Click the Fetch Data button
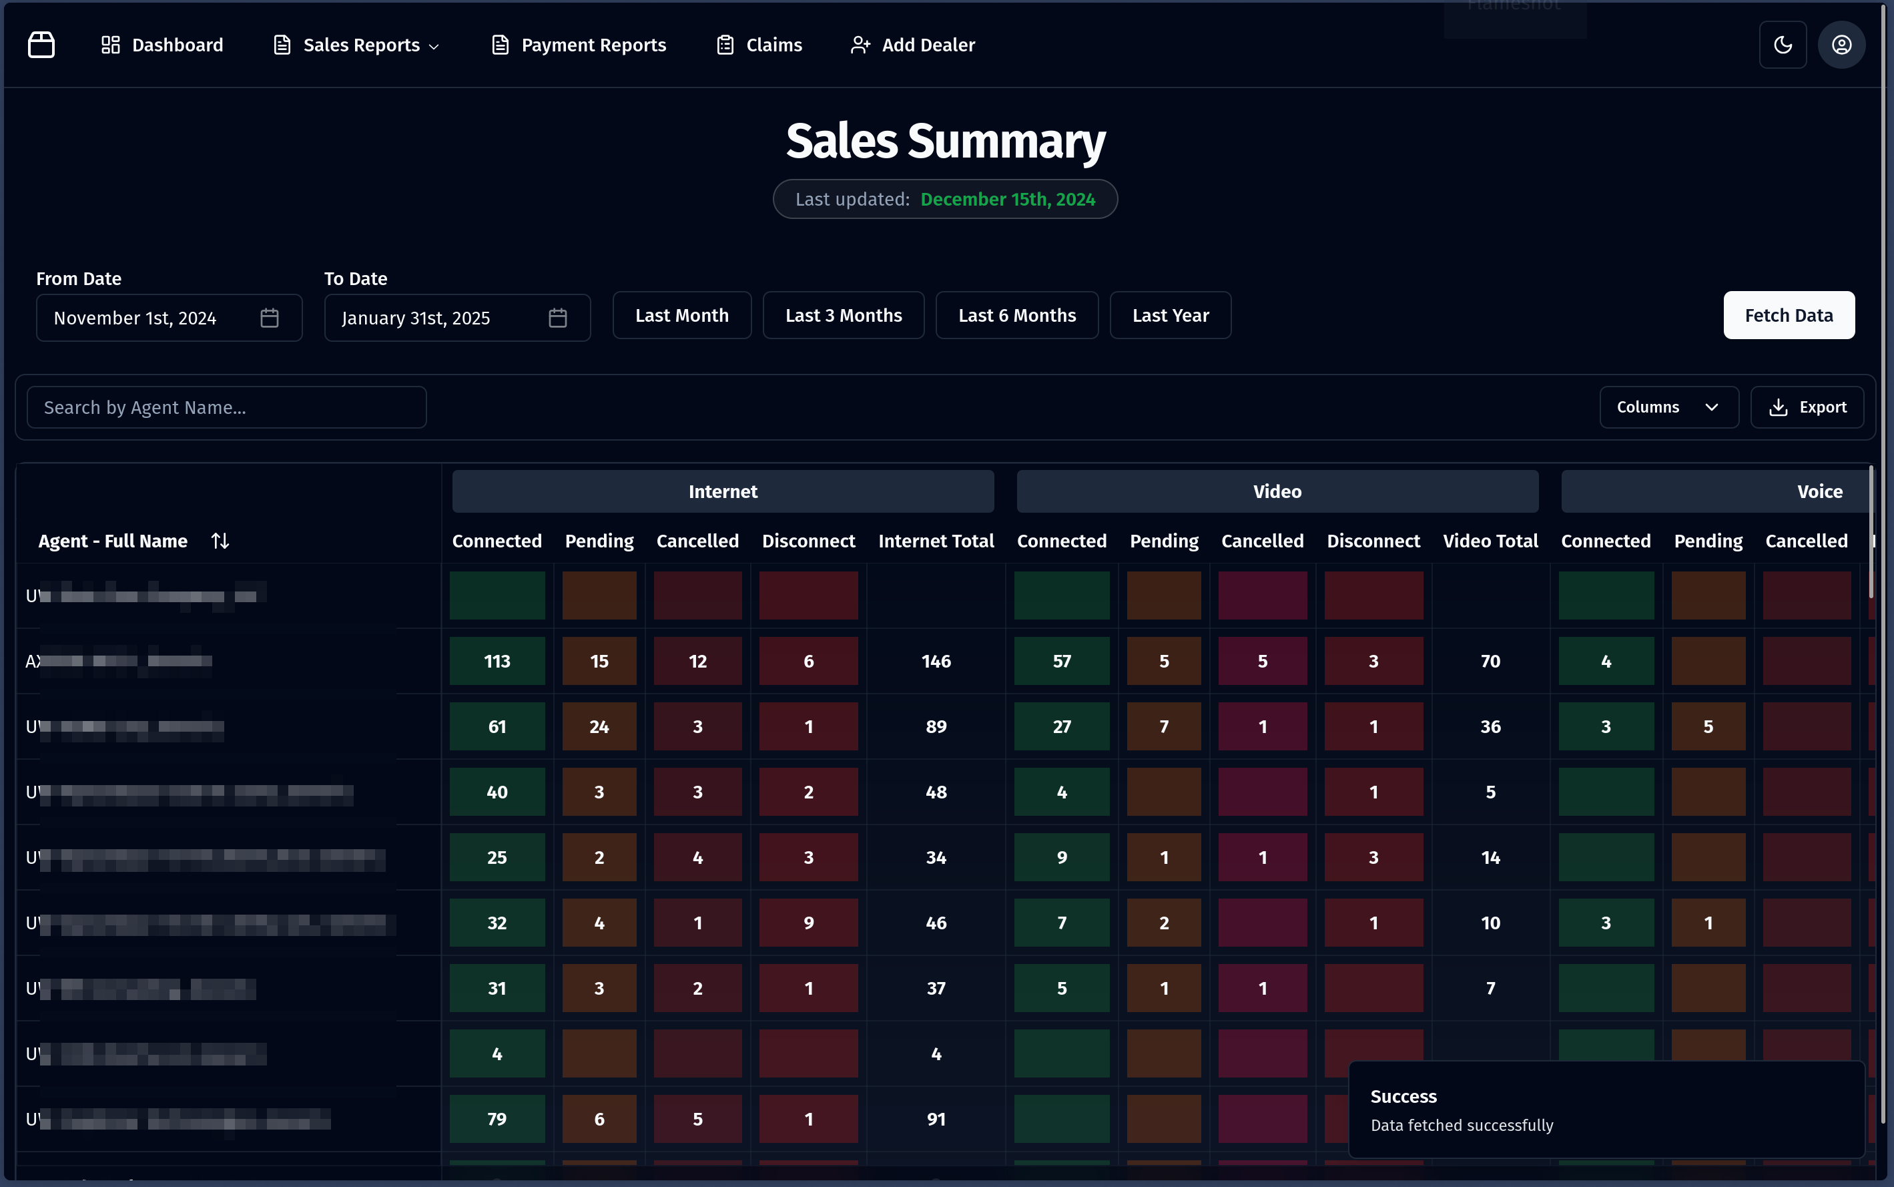The width and height of the screenshot is (1894, 1187). click(1789, 315)
